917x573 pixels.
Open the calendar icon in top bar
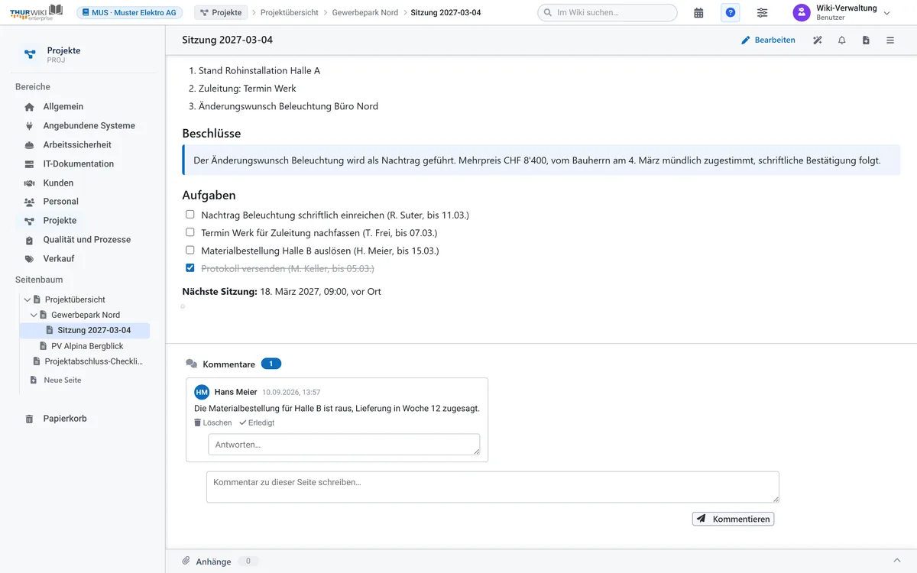[698, 13]
